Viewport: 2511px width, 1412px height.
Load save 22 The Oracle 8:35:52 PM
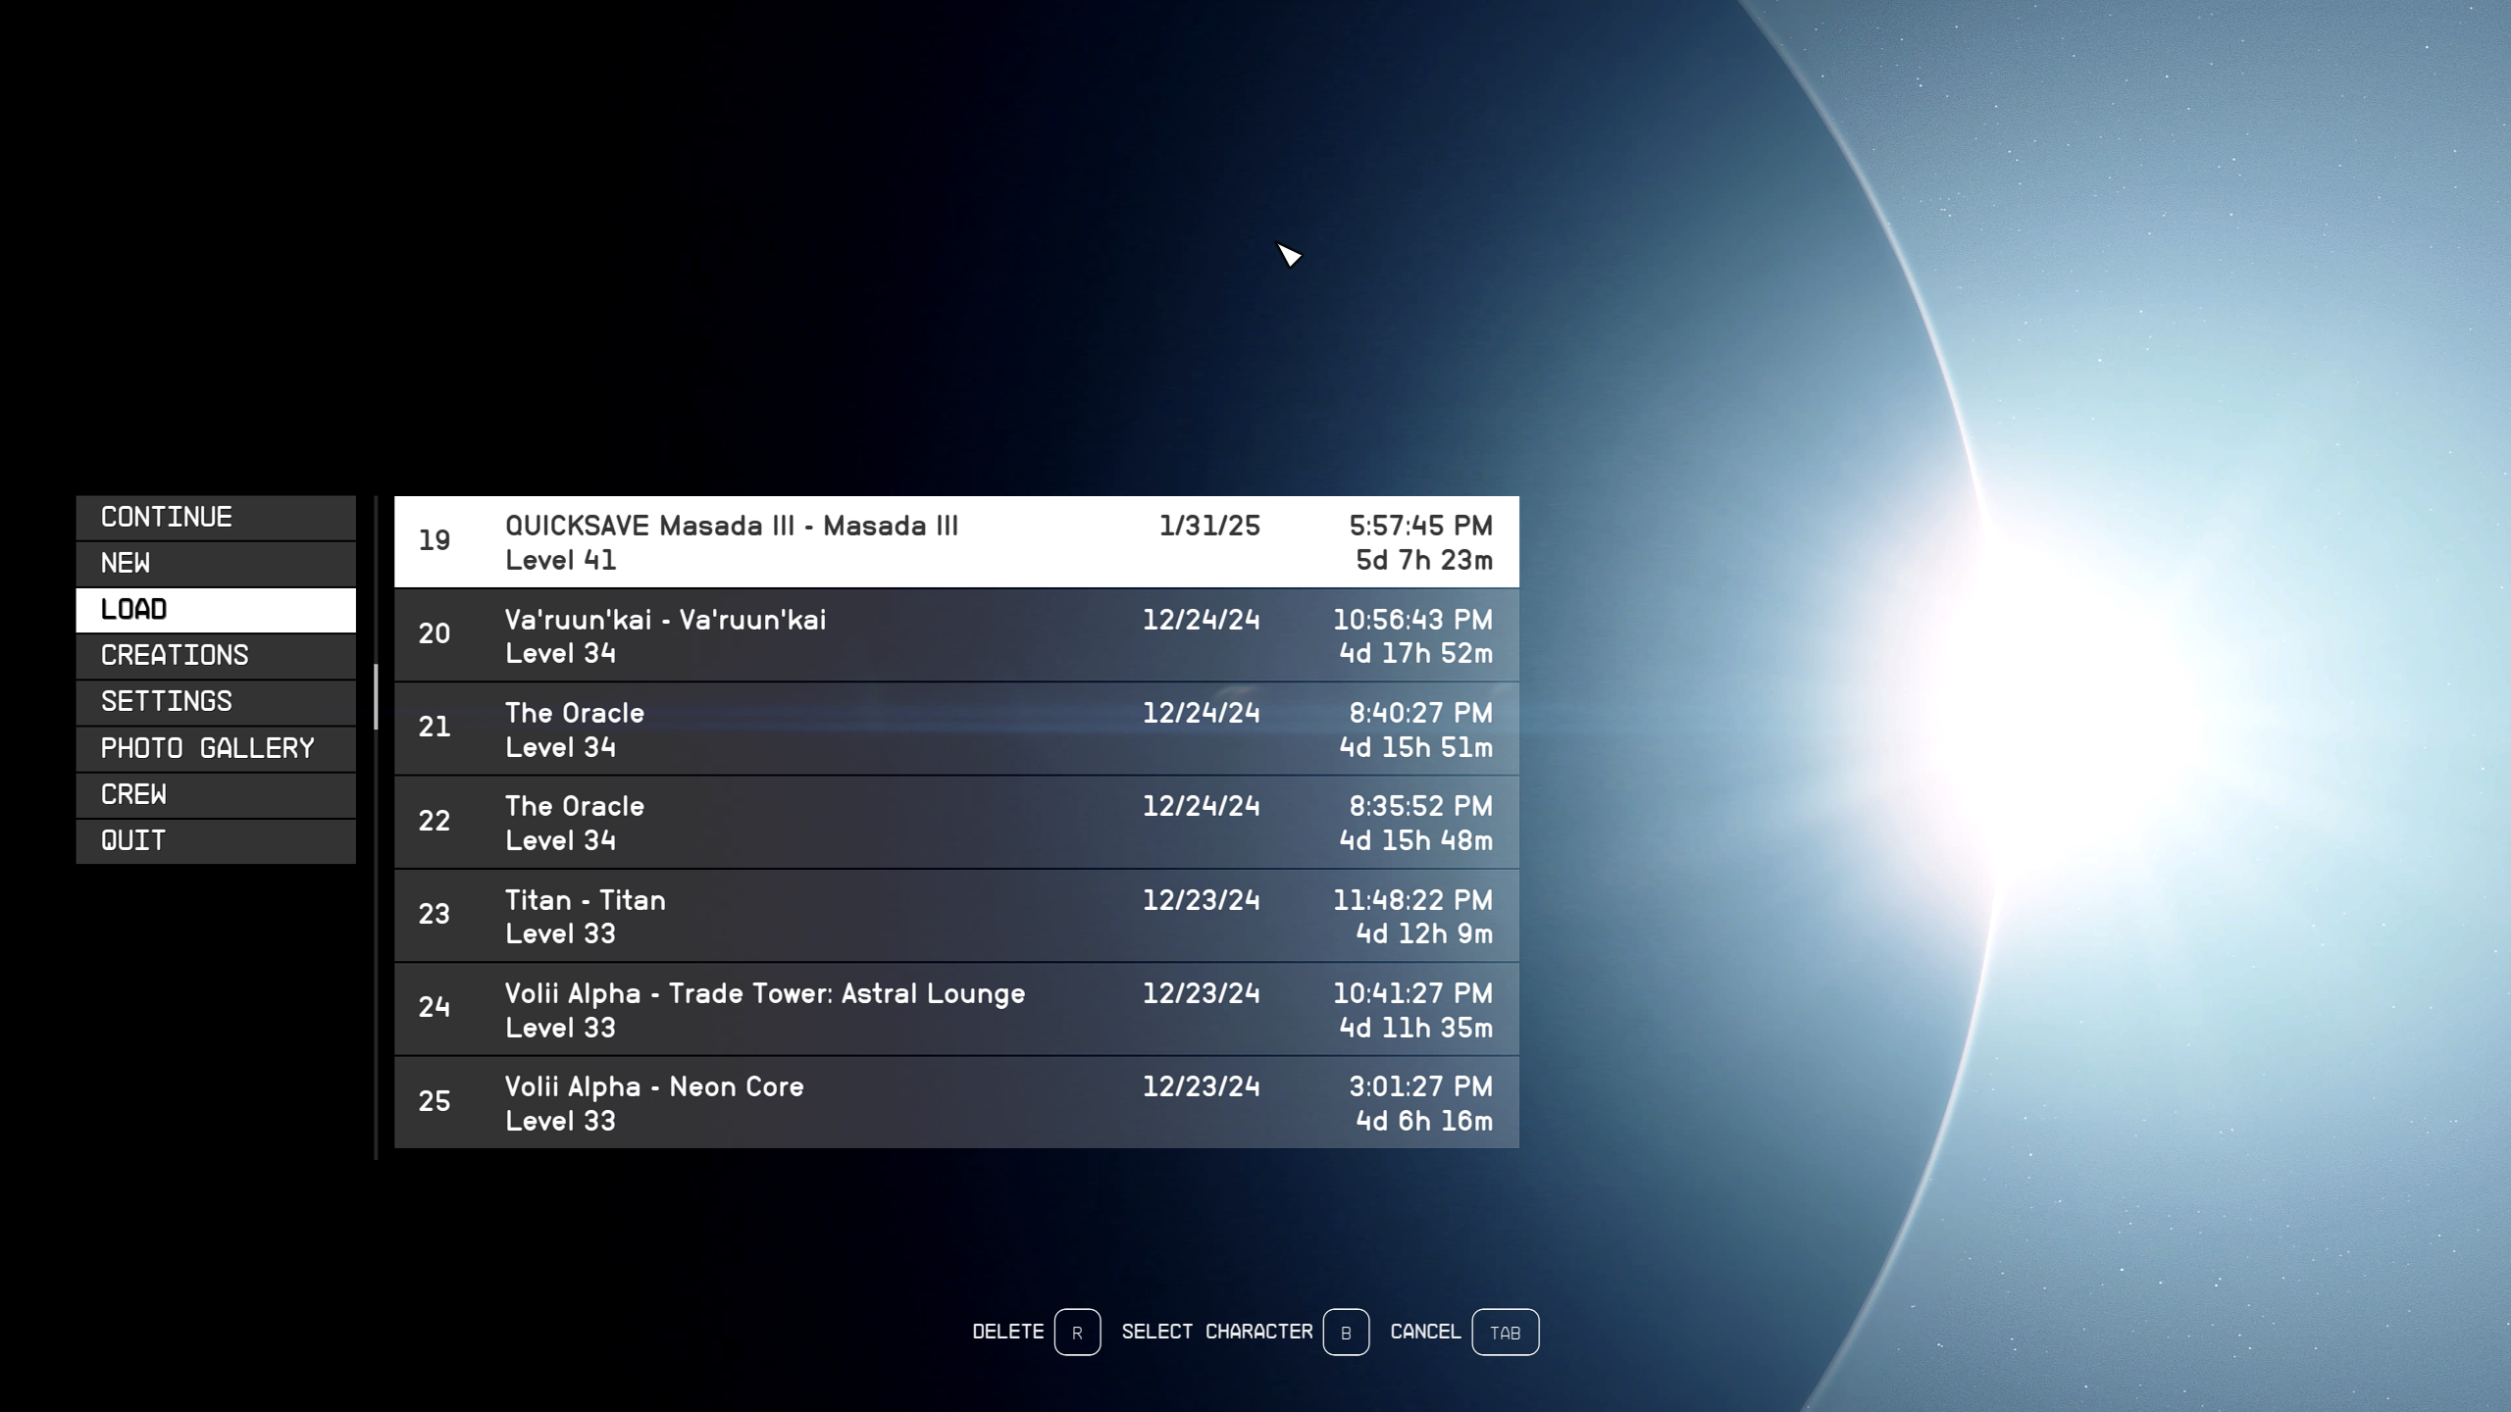955,823
